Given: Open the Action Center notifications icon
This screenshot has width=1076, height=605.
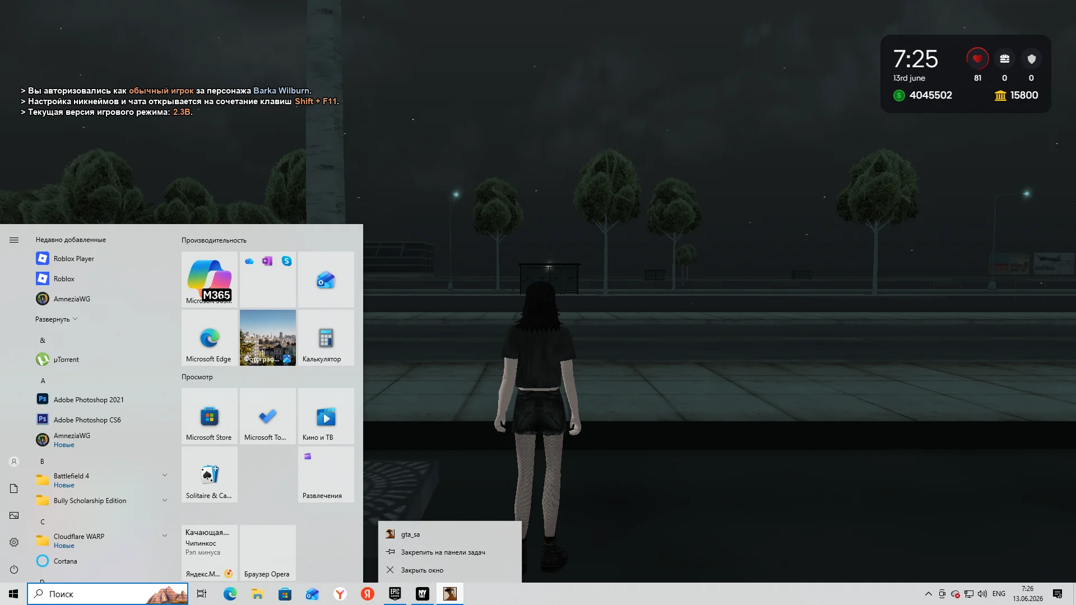Looking at the screenshot, I should [x=1058, y=594].
